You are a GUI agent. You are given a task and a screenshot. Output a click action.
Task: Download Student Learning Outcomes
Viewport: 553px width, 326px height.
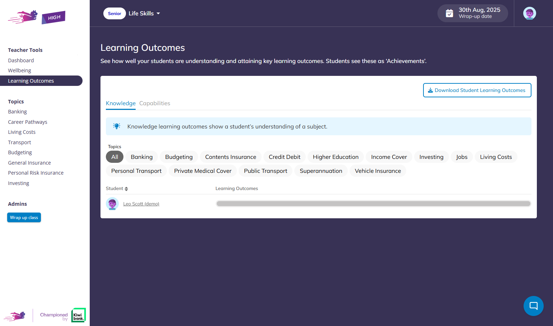(477, 90)
